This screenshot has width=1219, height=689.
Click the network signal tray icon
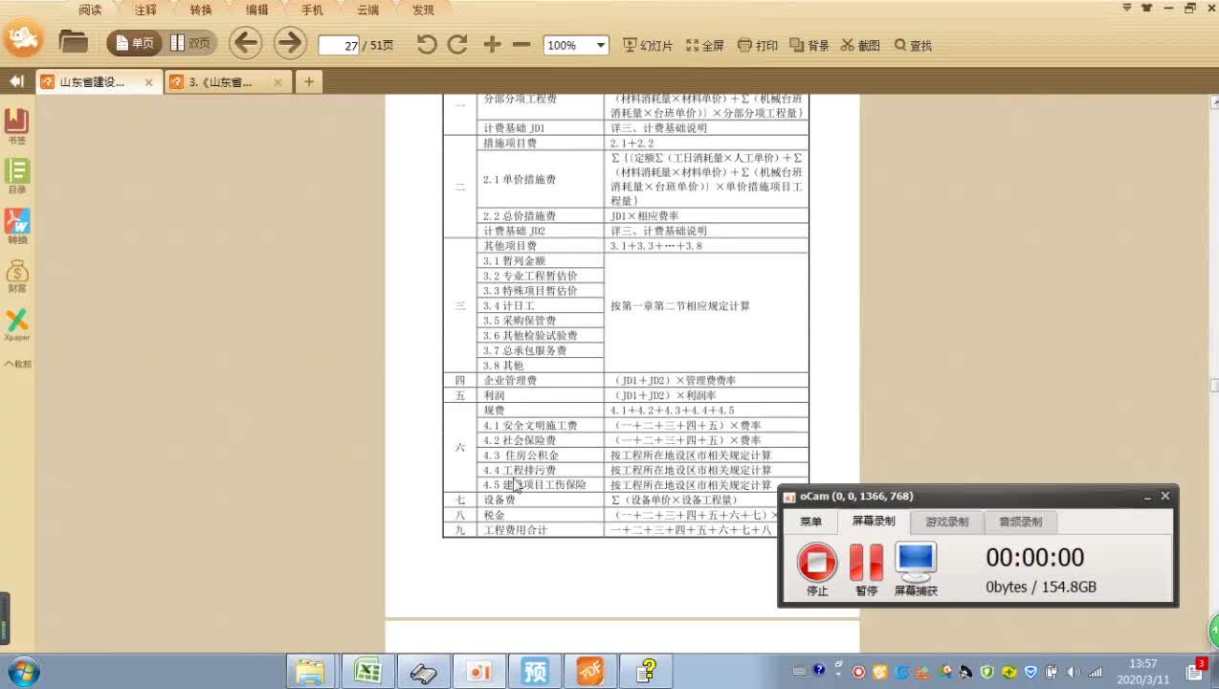pyautogui.click(x=1095, y=672)
